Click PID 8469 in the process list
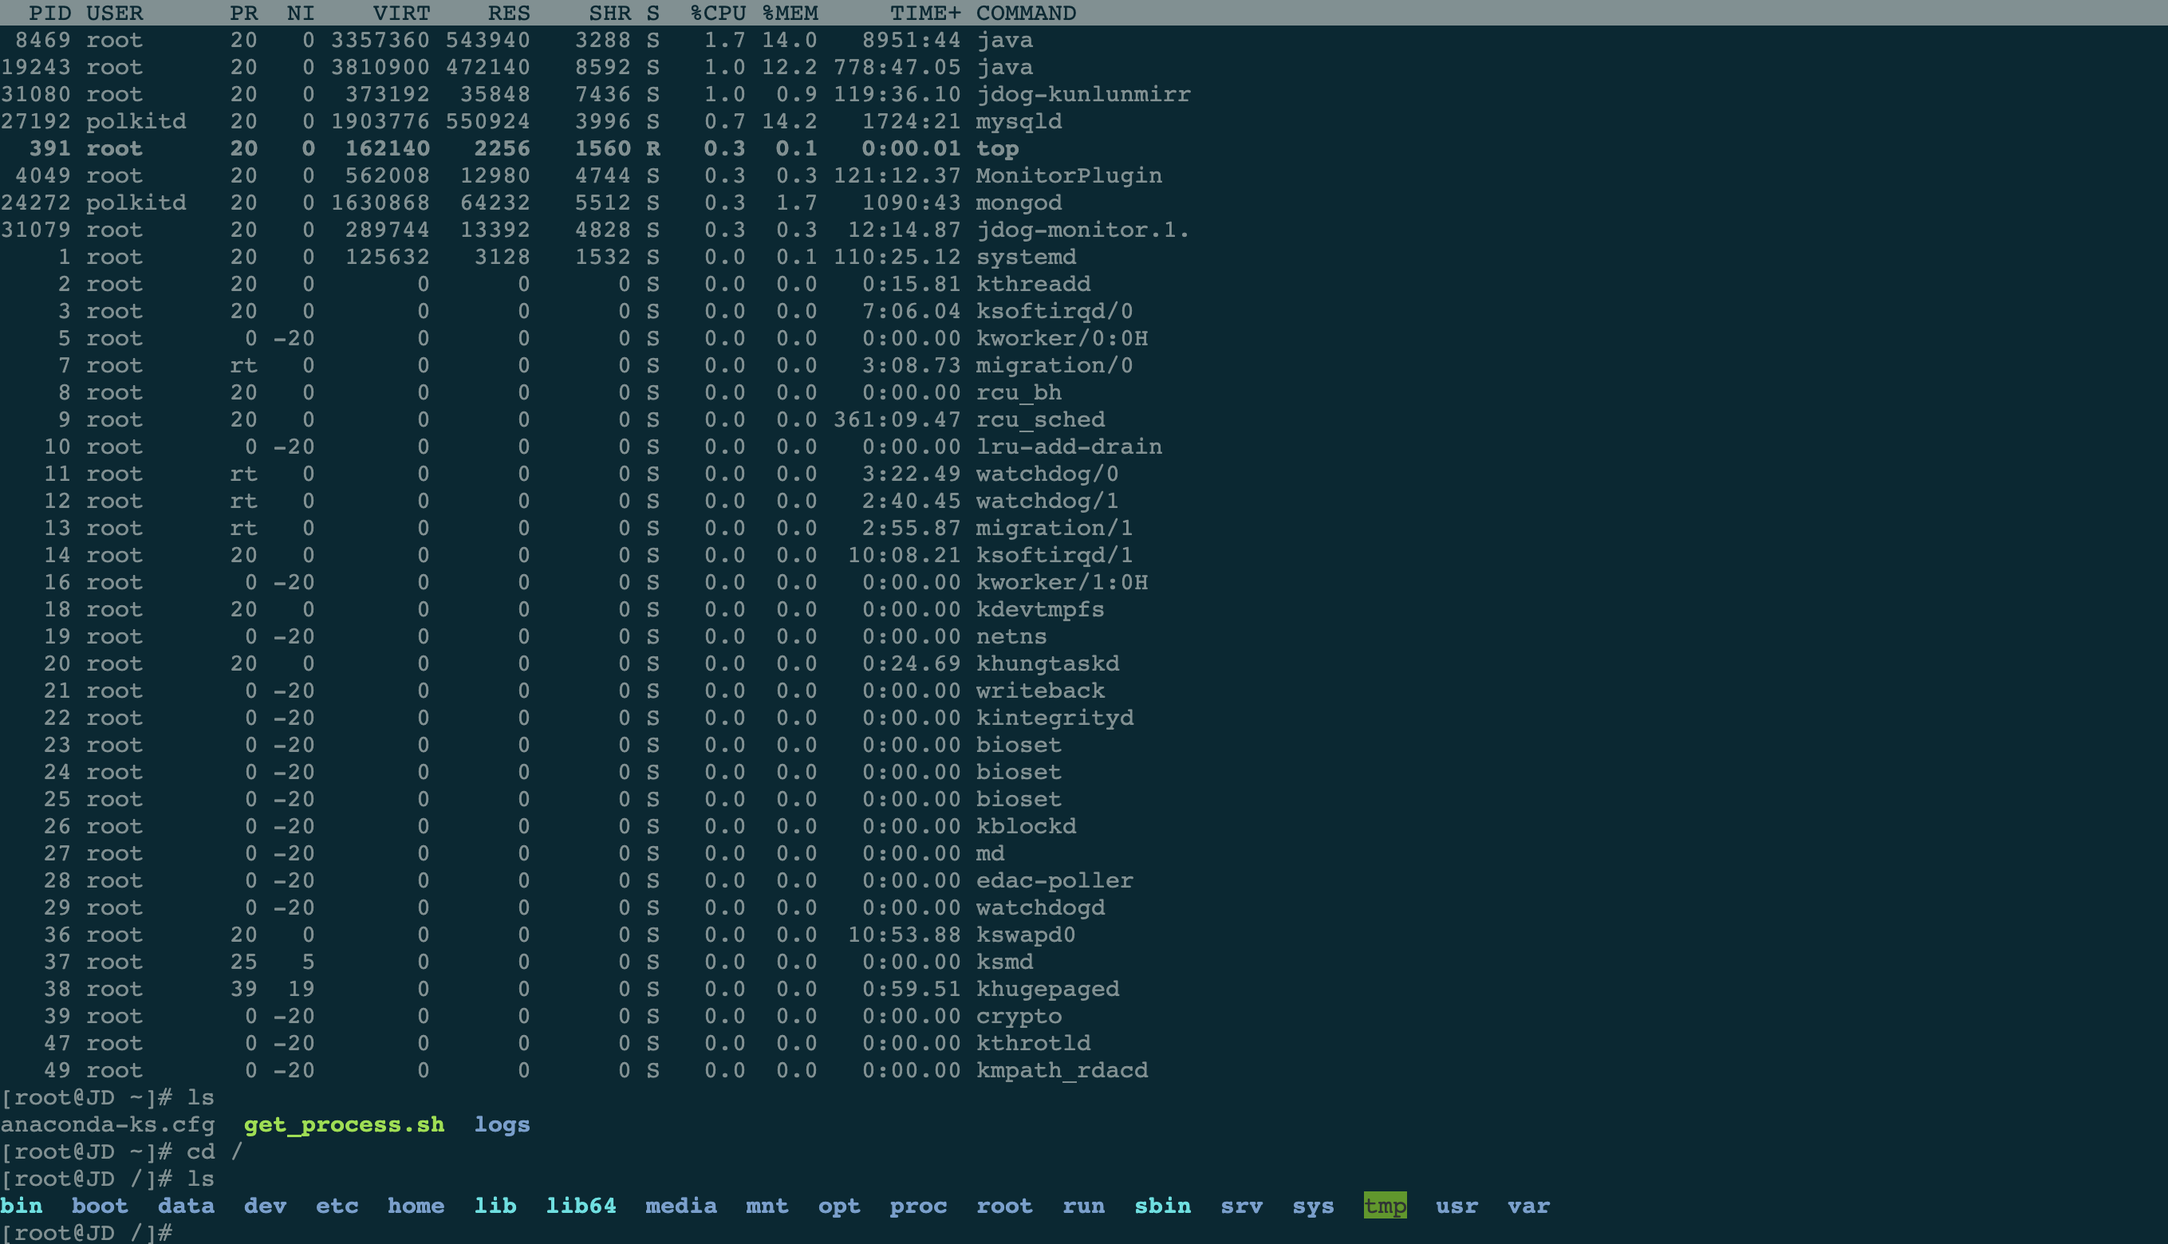Screen dimensions: 2168x1244 43,40
